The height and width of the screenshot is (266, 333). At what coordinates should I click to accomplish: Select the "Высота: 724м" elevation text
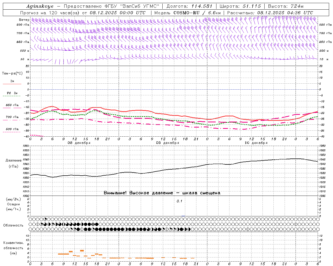coord(286,6)
